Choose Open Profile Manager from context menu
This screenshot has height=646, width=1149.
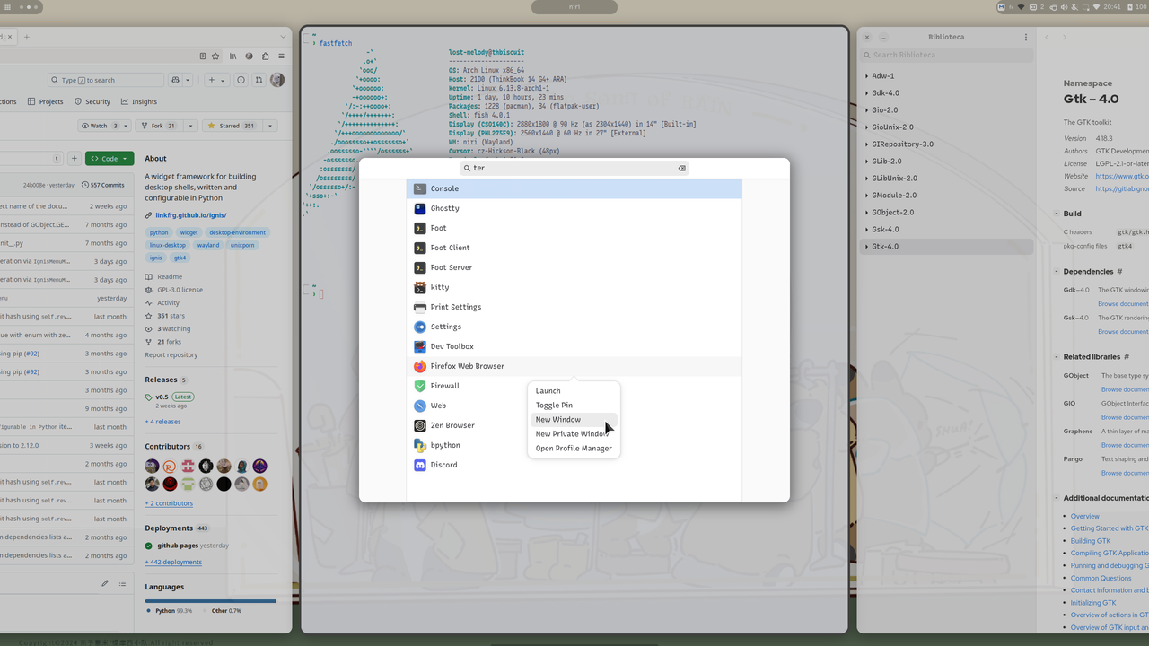click(x=574, y=448)
